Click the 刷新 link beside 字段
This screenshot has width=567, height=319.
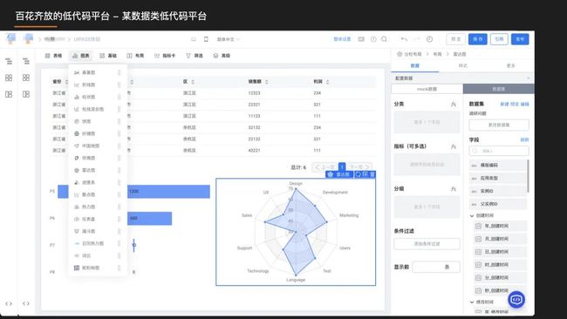coord(524,139)
